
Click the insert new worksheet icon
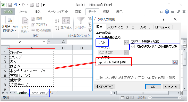coord(52,93)
